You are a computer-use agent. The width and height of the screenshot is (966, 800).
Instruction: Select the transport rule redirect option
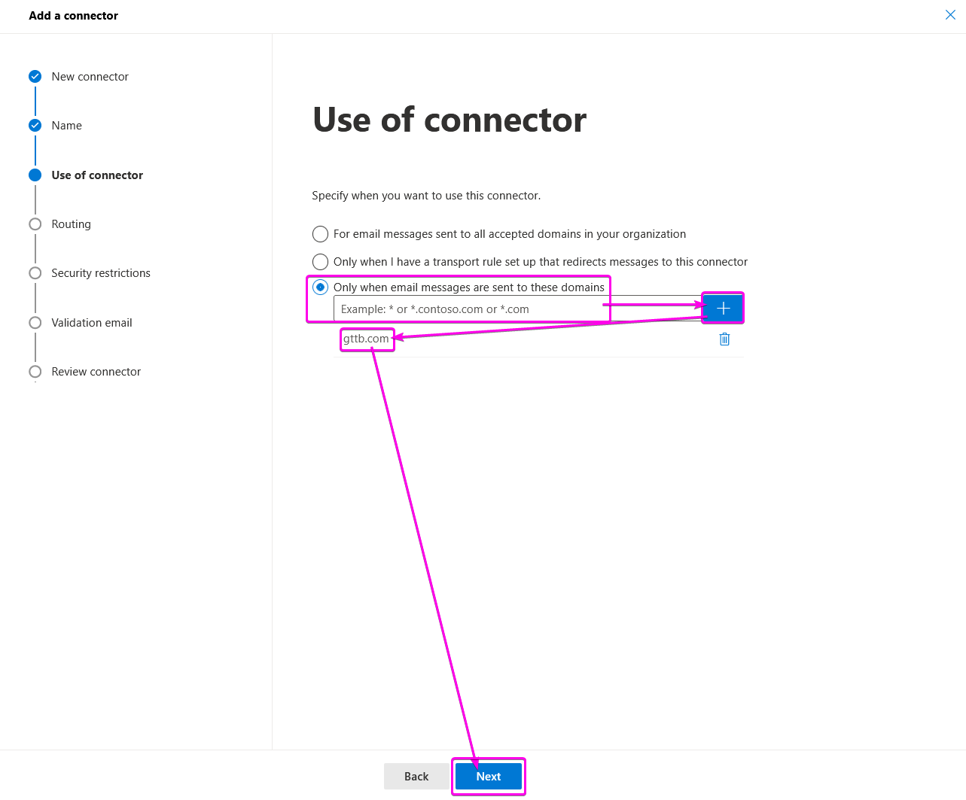click(320, 261)
